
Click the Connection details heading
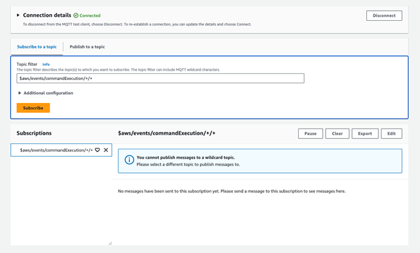[47, 15]
